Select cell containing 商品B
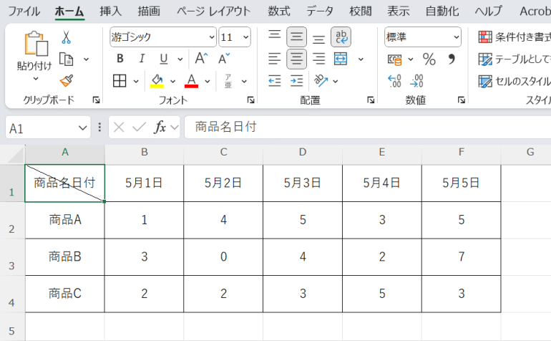Image resolution: width=551 pixels, height=341 pixels. tap(65, 256)
